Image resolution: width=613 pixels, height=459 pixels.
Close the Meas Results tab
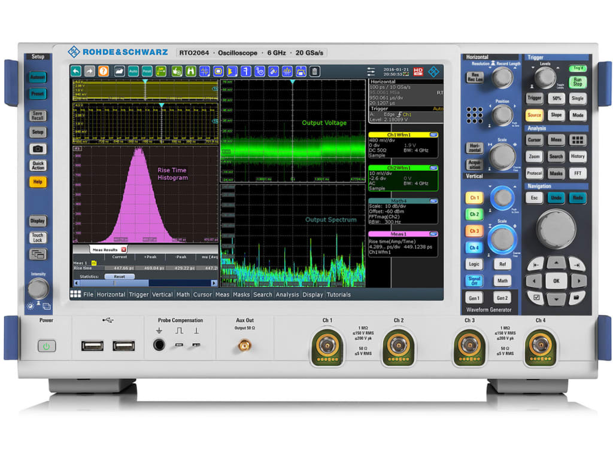(124, 249)
